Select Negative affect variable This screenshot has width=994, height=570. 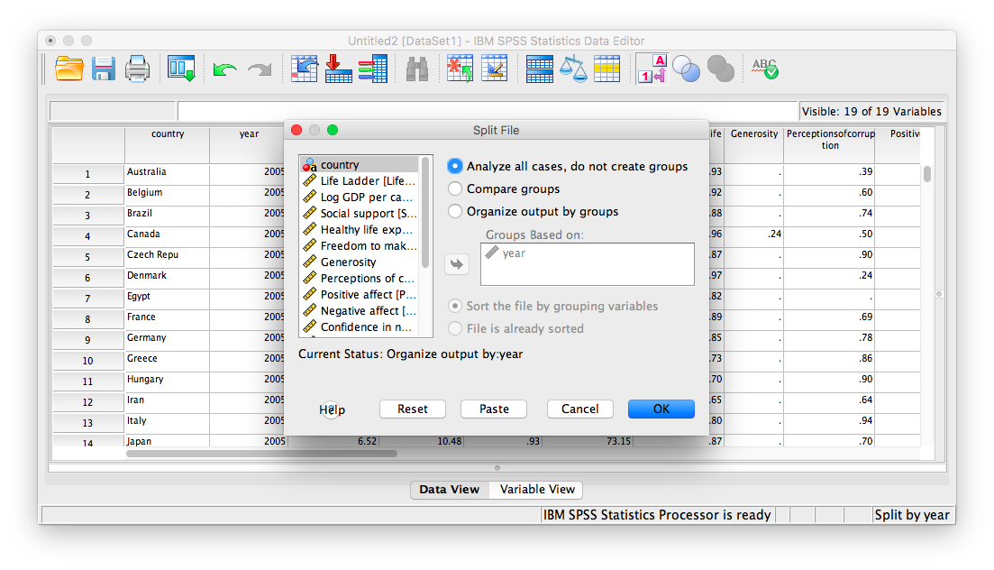tap(360, 311)
